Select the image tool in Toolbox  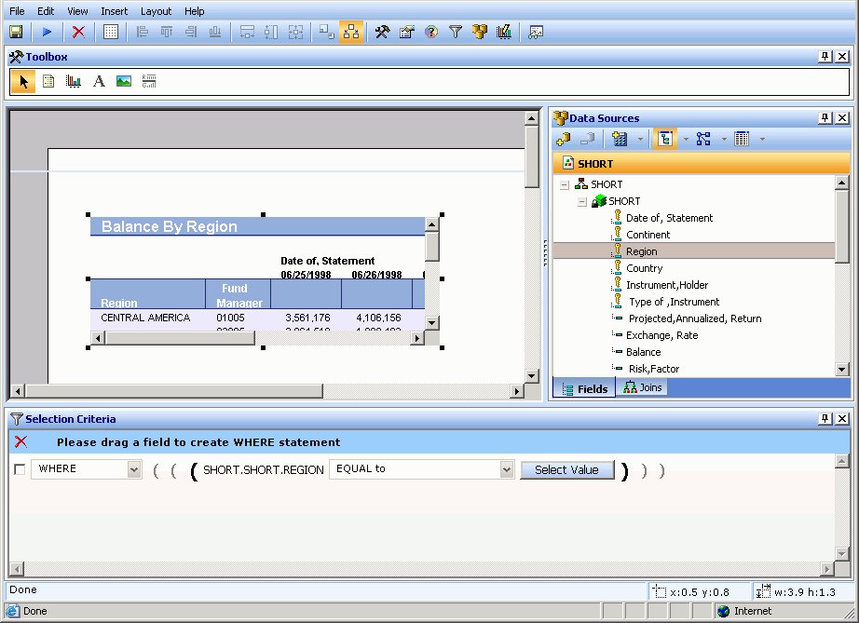tap(124, 82)
